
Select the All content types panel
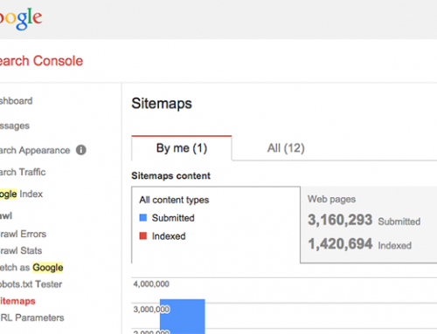[216, 225]
